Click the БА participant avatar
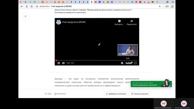Viewport: 194px width, 109px height. pos(184,104)
